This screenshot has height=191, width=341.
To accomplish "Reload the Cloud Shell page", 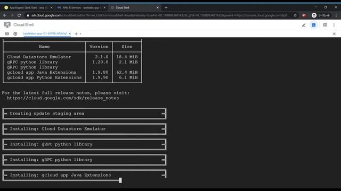I will click(19, 15).
